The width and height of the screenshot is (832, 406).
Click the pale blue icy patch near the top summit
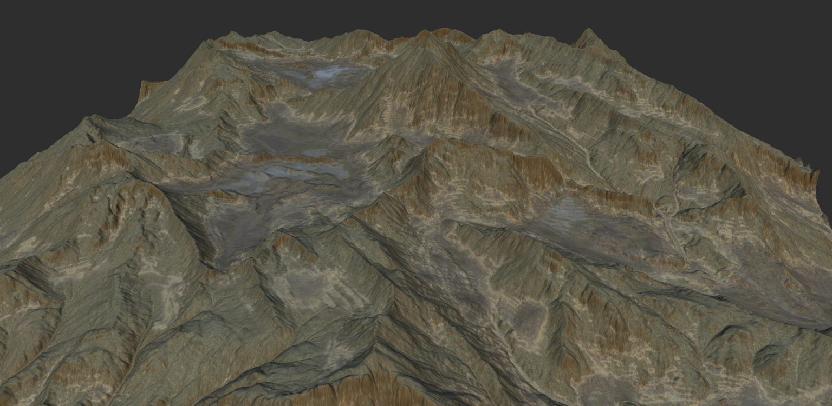(329, 74)
